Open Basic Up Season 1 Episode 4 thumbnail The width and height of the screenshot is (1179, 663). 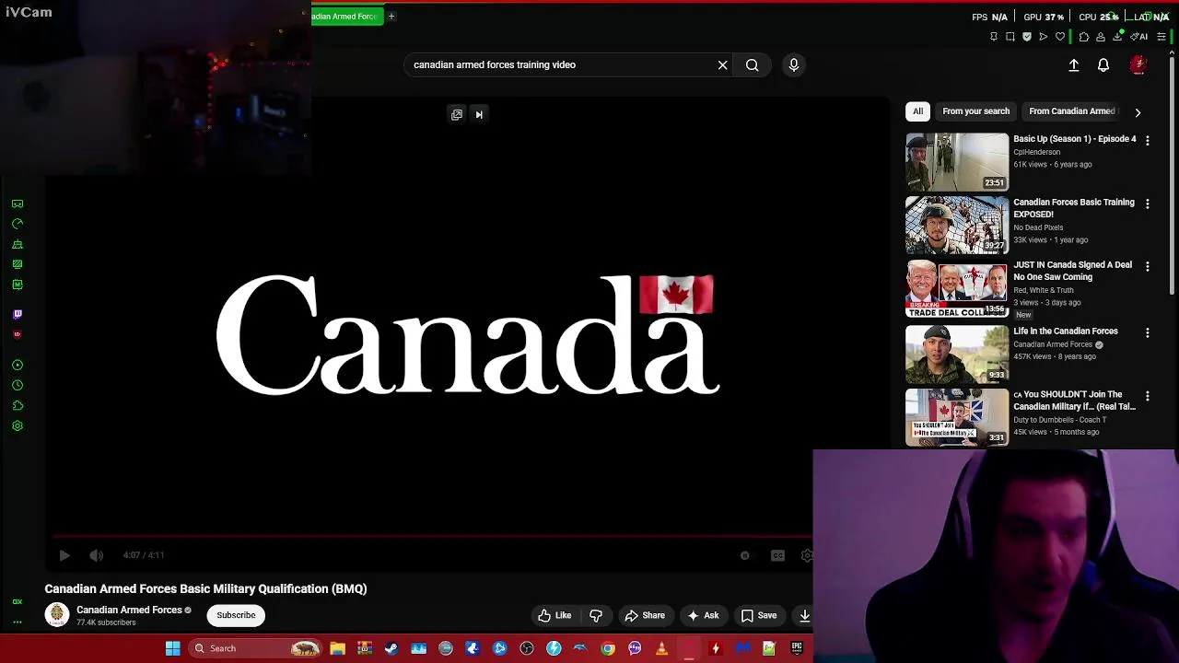957,161
